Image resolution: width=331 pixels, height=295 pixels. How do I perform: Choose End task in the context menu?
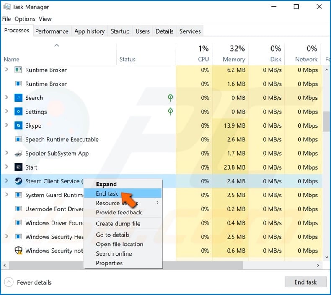[123, 193]
